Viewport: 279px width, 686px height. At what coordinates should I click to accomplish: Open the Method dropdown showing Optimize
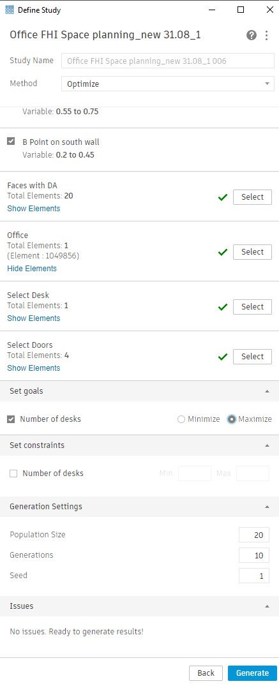click(168, 84)
